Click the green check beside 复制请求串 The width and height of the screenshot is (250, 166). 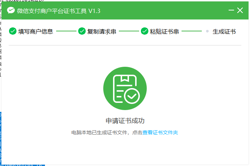click(82, 31)
